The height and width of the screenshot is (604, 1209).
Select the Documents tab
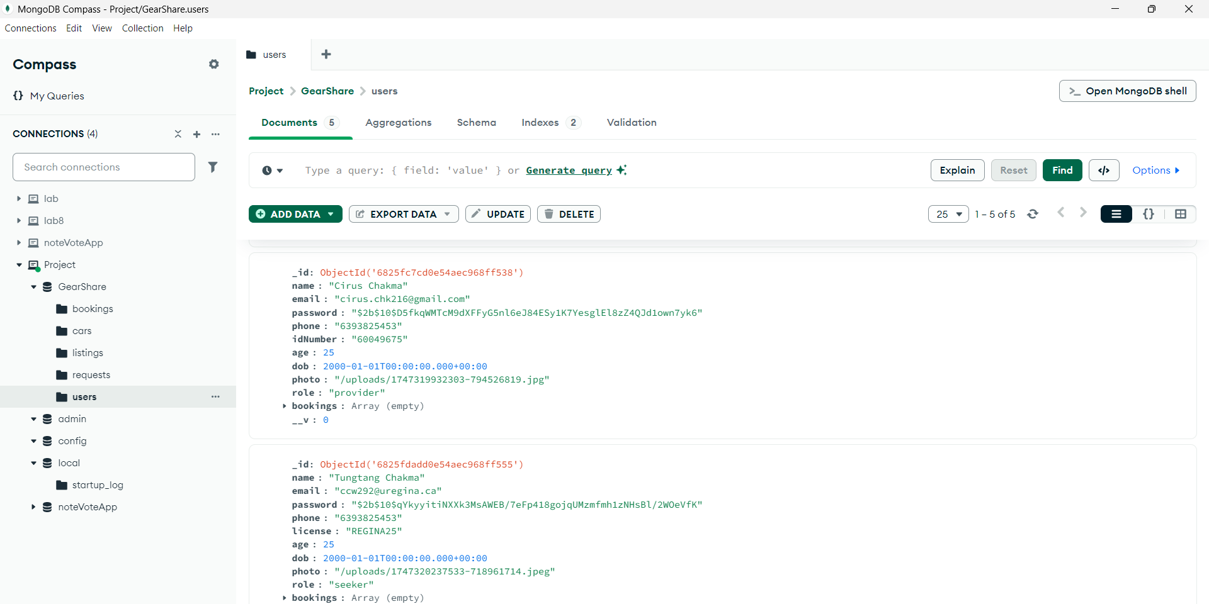[x=300, y=123]
